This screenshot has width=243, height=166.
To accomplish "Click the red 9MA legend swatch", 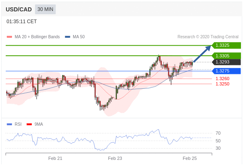I will (x=29, y=124).
